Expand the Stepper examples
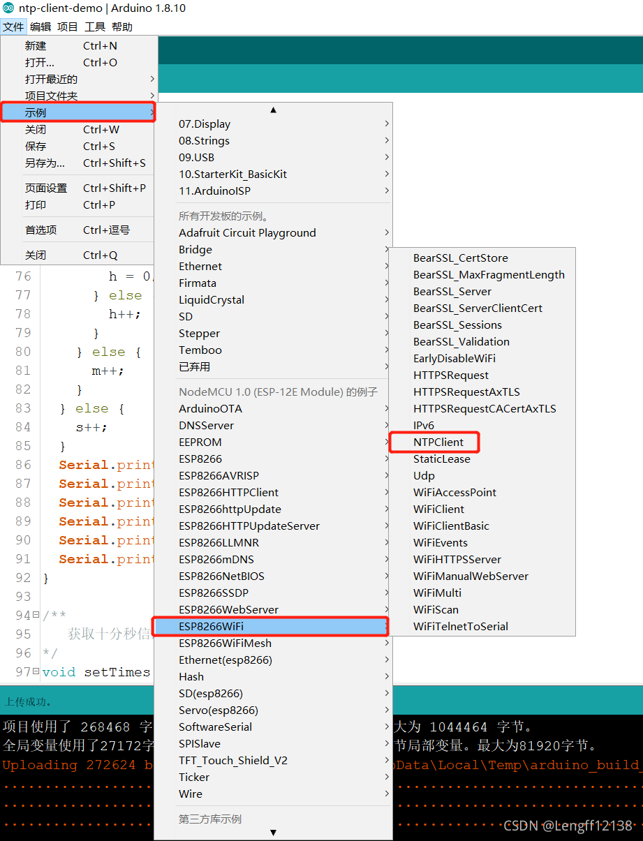The height and width of the screenshot is (841, 643). coord(274,333)
